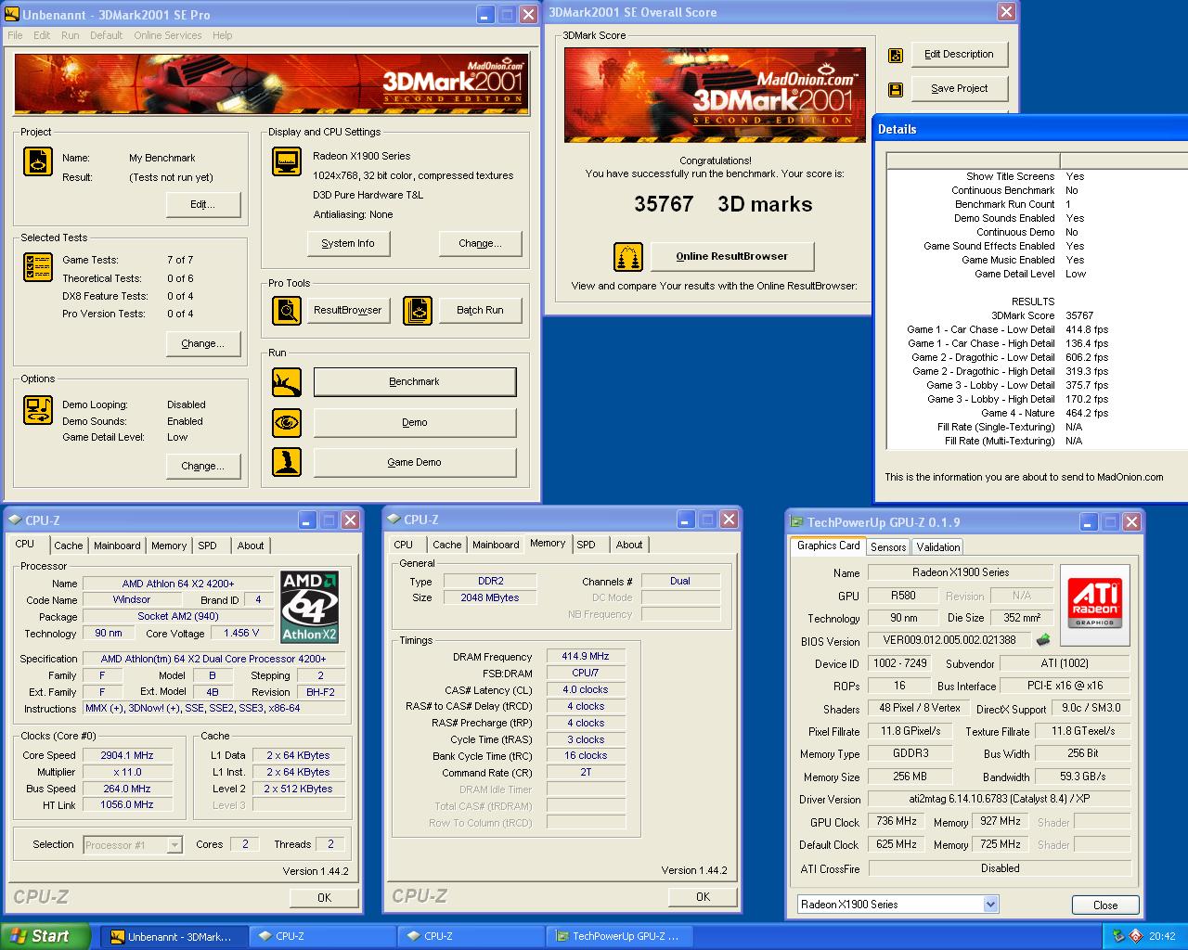Open About tab in left CPU-Z window

[251, 546]
